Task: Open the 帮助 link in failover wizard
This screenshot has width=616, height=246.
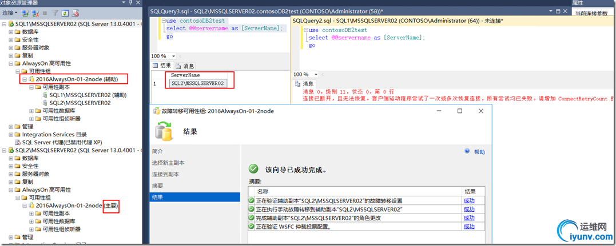Action: (x=479, y=152)
